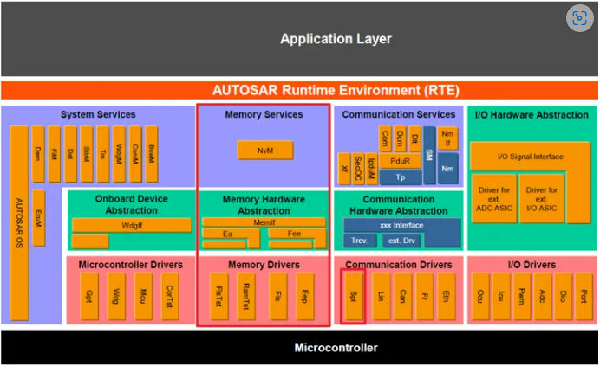Select the Communication Drivers heading
This screenshot has width=600, height=366.
[x=399, y=265]
